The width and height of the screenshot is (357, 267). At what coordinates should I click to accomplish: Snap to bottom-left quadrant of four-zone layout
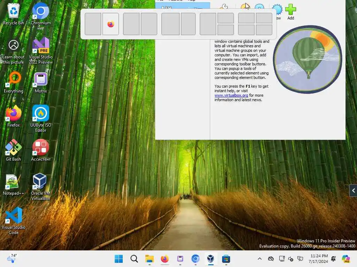(246, 30)
